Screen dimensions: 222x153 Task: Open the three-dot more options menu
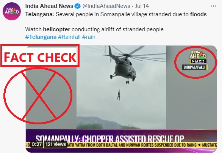(213, 6)
